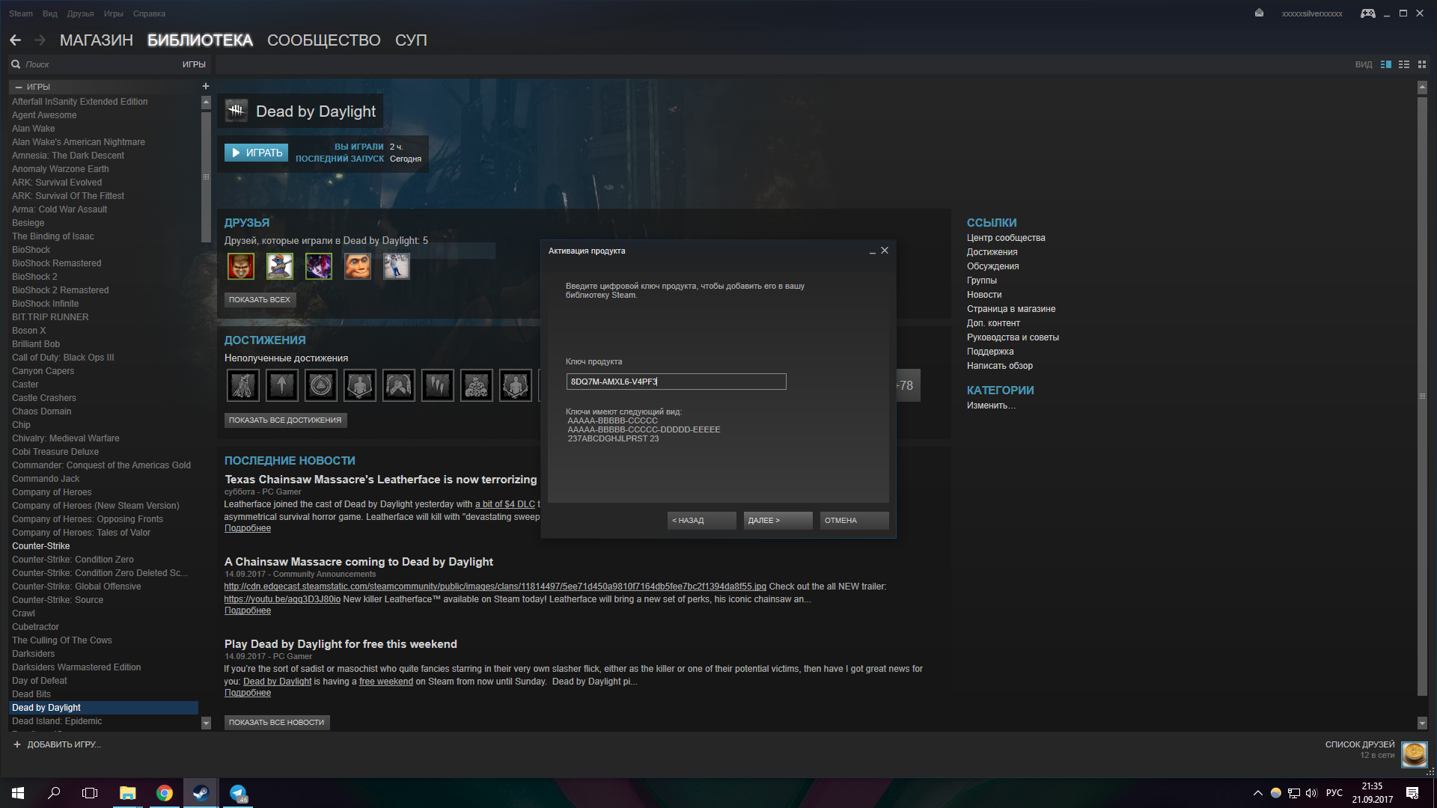Image resolution: width=1437 pixels, height=808 pixels.
Task: Open Страница в магазине link
Action: [x=1010, y=309]
